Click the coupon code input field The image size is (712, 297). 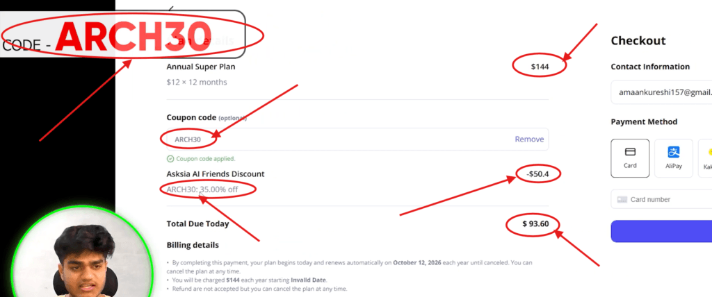pos(357,139)
